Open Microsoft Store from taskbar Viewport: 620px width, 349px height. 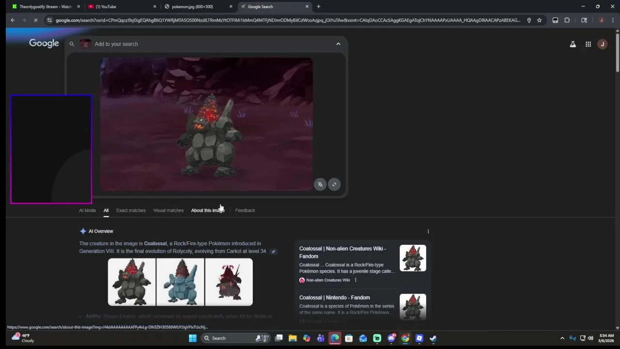(349, 338)
